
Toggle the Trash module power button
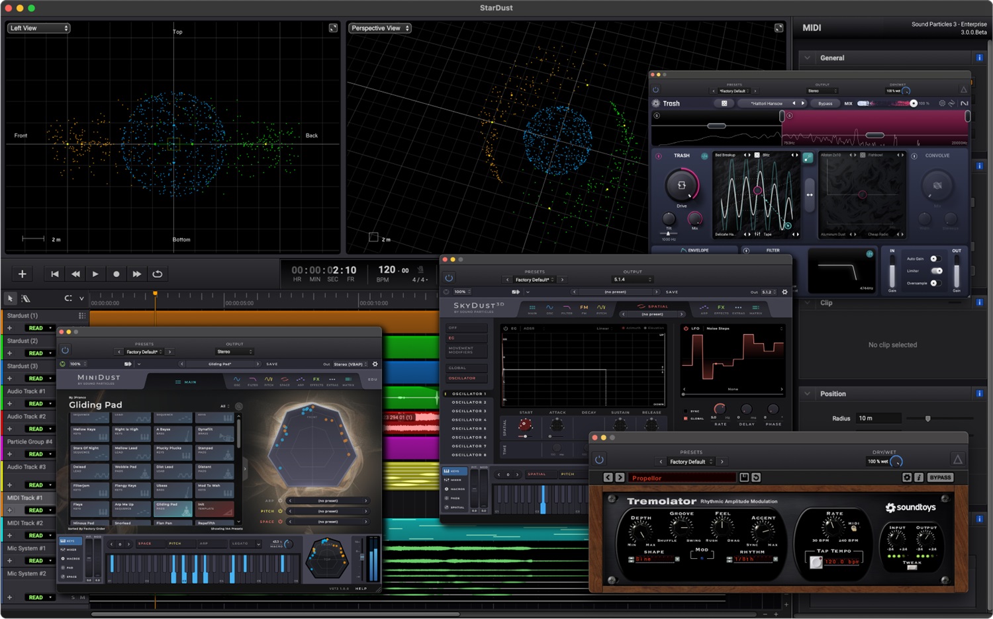pos(659,156)
